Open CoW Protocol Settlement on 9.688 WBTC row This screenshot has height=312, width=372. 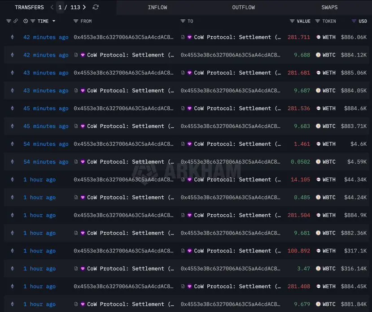(131, 55)
